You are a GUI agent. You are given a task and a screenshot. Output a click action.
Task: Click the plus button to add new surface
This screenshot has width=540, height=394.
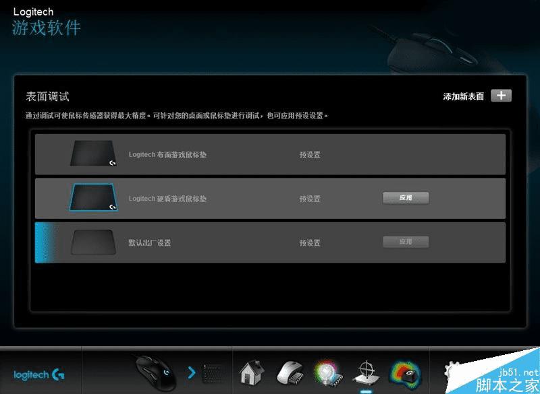[501, 96]
